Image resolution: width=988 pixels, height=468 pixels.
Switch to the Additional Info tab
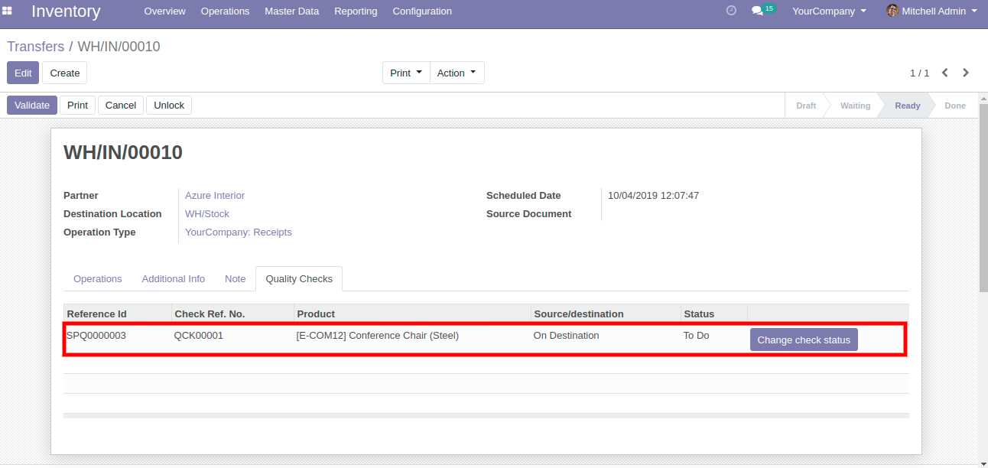(173, 278)
